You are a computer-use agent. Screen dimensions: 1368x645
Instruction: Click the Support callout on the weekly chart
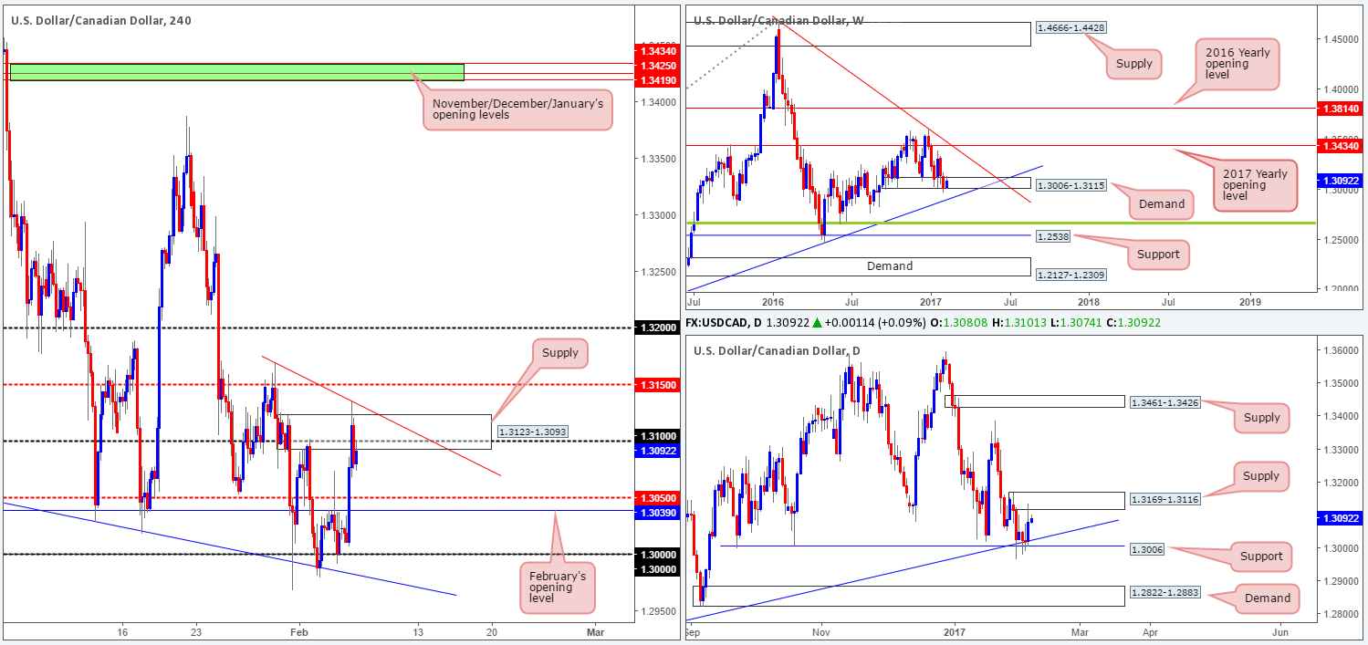1159,255
